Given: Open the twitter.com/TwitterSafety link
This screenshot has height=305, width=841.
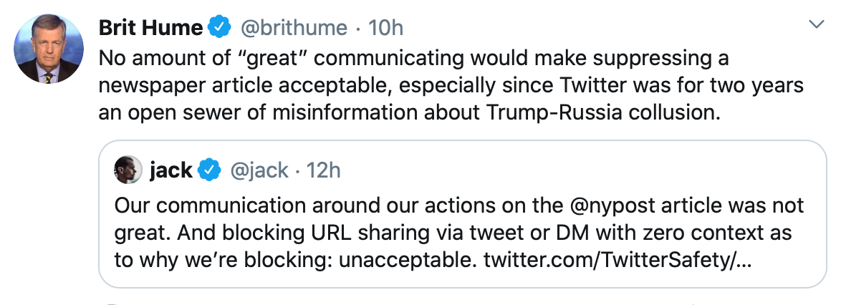Looking at the screenshot, I should (x=618, y=259).
